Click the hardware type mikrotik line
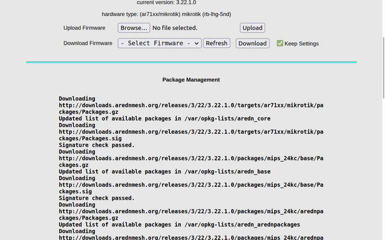This screenshot has width=385, height=240. click(166, 14)
